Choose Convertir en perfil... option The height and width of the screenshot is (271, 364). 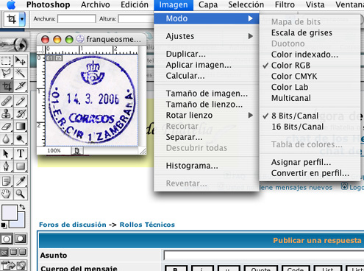[310, 173]
